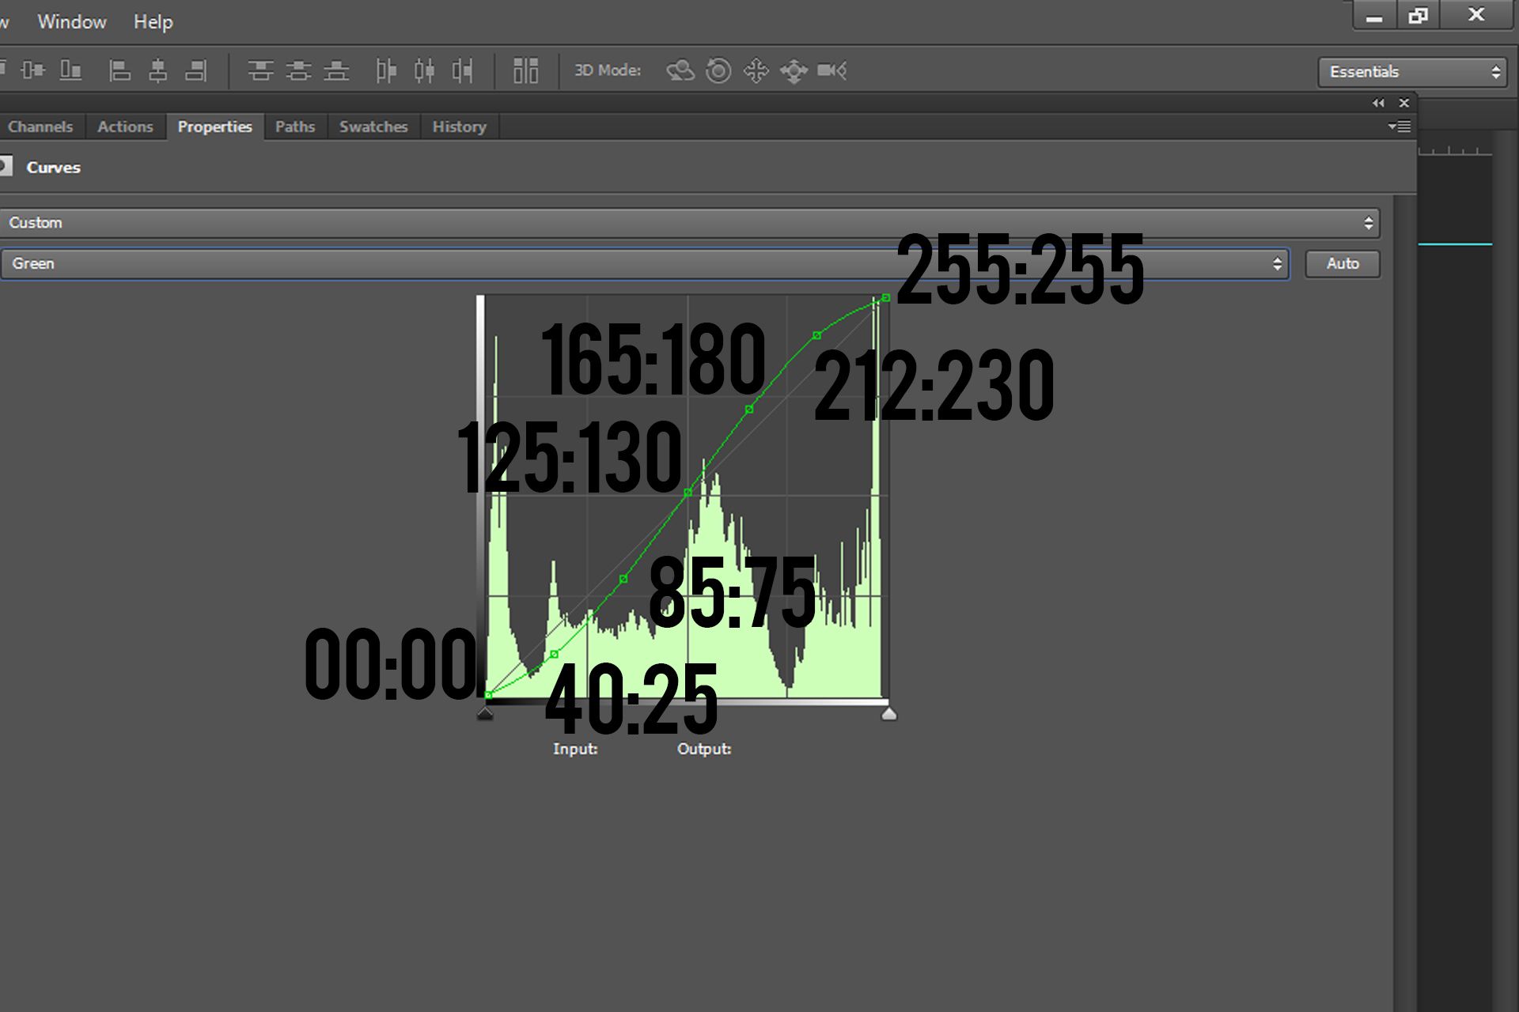Open the Essentials workspace dropdown
This screenshot has width=1519, height=1012.
tap(1413, 72)
